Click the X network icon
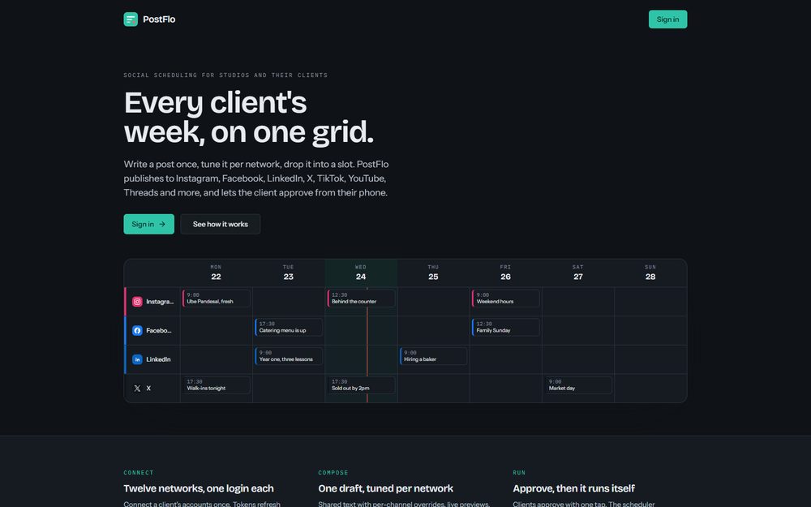 [x=137, y=389]
